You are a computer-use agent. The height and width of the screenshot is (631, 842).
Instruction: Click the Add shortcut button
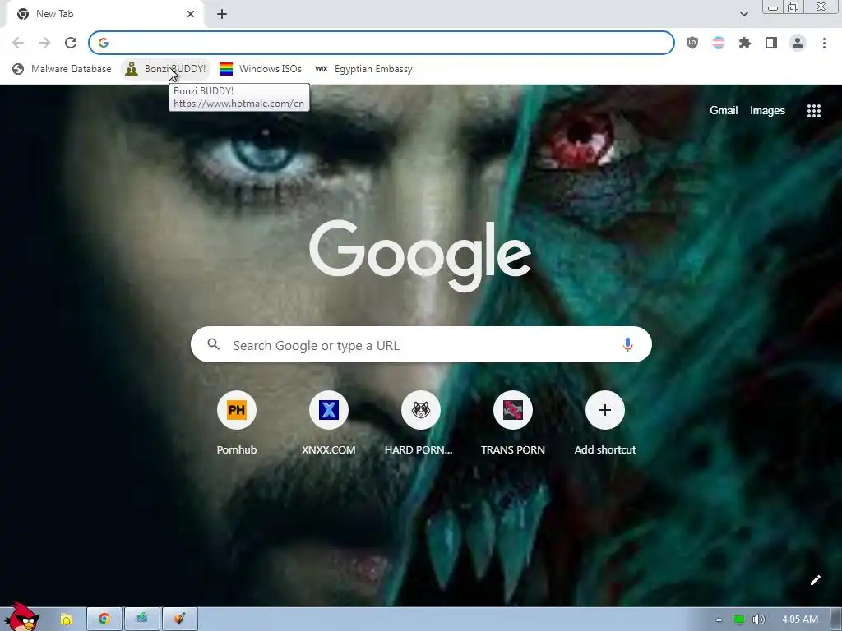click(604, 423)
